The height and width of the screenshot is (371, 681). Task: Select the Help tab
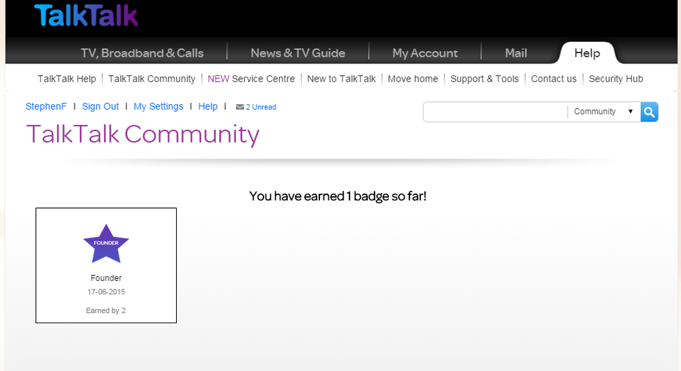coord(588,53)
